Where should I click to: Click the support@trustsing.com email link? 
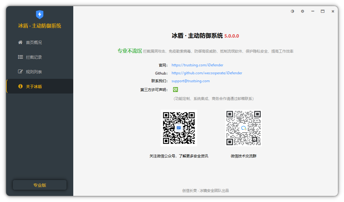pos(190,81)
